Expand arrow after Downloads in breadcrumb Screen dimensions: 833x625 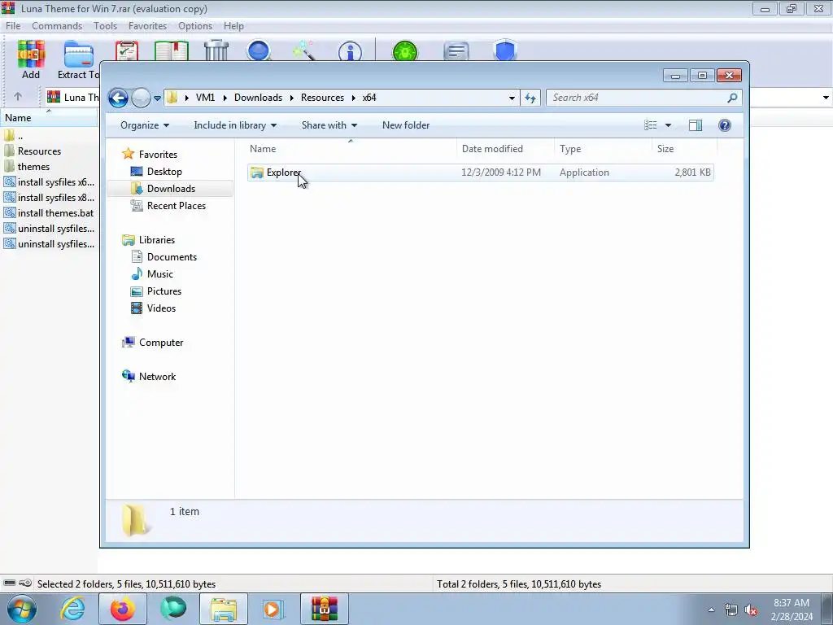click(x=292, y=98)
